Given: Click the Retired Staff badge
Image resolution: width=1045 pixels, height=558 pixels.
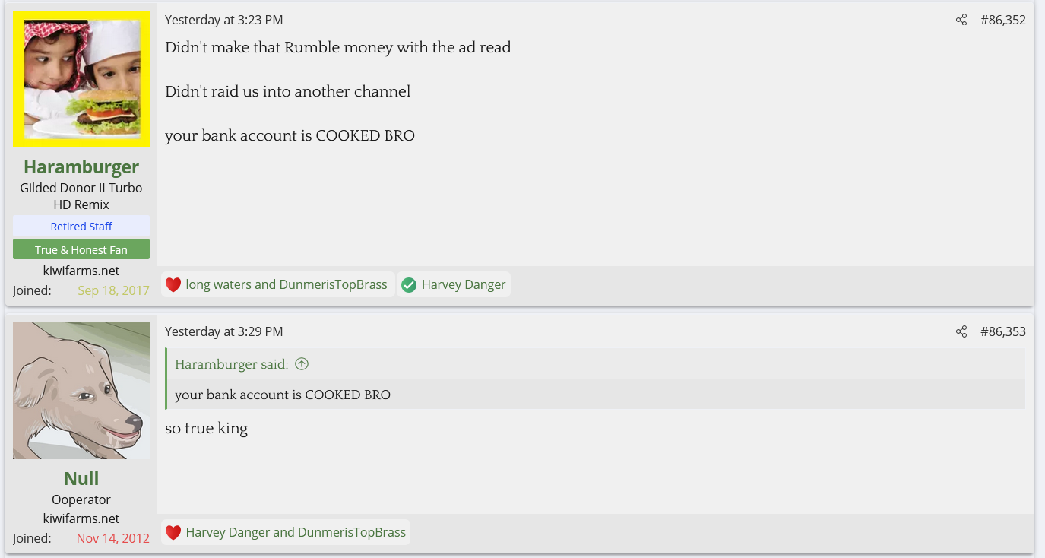Looking at the screenshot, I should [x=81, y=226].
